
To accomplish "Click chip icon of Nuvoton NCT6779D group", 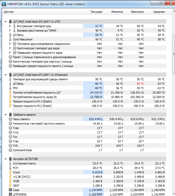I will (x=10, y=159).
